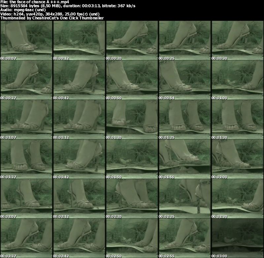Select the thumbnail stamped 00:00:25
This screenshot has width=264, height=258.
(185, 41)
